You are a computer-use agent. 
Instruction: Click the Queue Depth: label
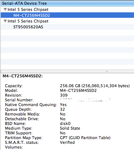point(18,109)
